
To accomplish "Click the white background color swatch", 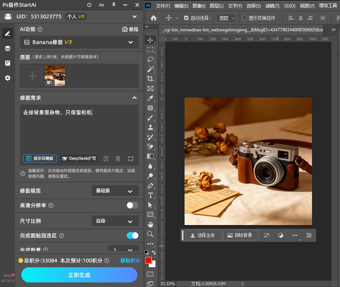I will 153,265.
